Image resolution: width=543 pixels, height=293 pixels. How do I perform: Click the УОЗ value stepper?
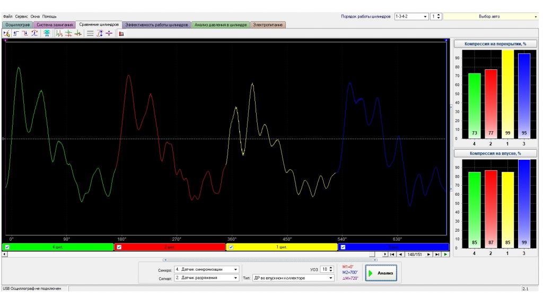pyautogui.click(x=331, y=269)
